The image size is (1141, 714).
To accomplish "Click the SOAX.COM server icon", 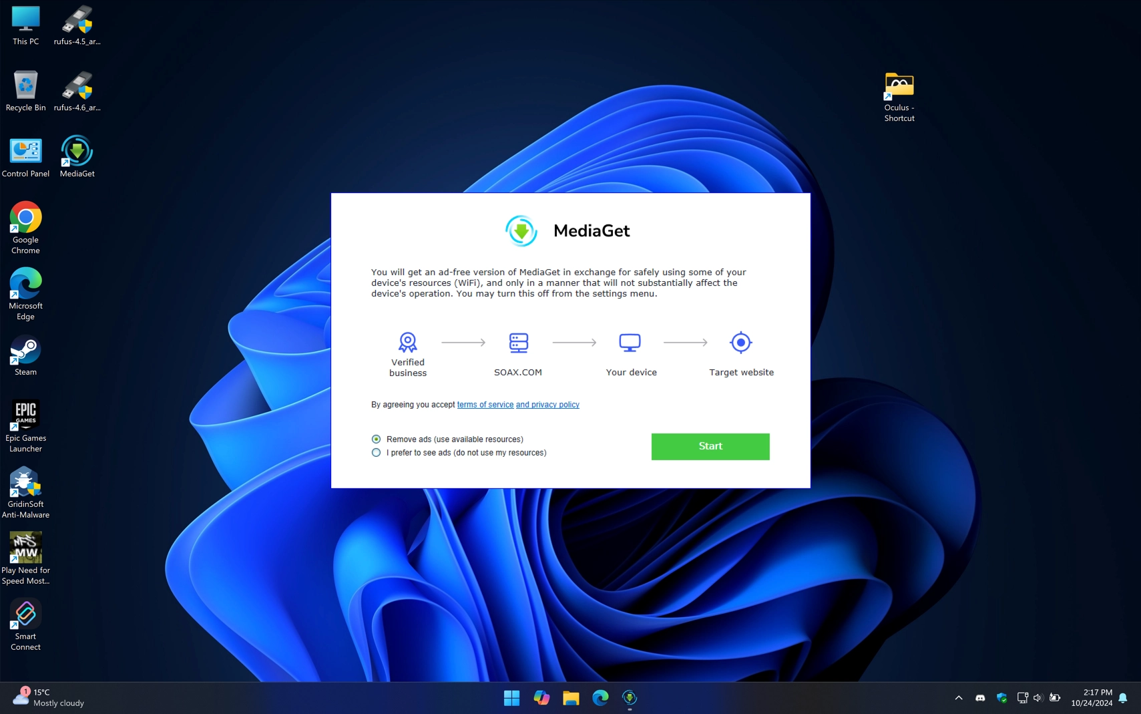I will tap(518, 342).
